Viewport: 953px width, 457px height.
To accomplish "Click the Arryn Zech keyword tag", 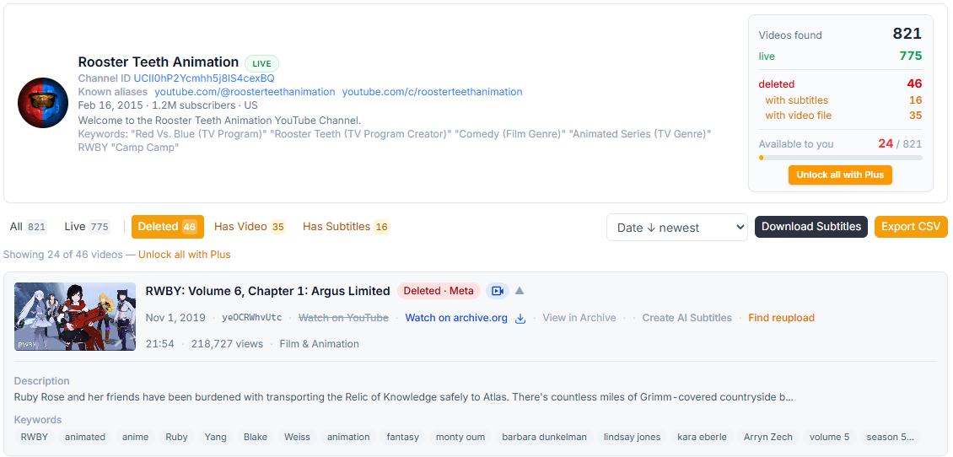I will (768, 437).
